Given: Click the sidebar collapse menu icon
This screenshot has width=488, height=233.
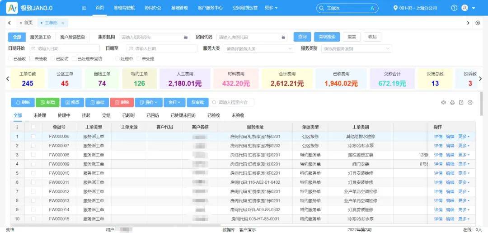Looking at the screenshot, I should pyautogui.click(x=84, y=8).
